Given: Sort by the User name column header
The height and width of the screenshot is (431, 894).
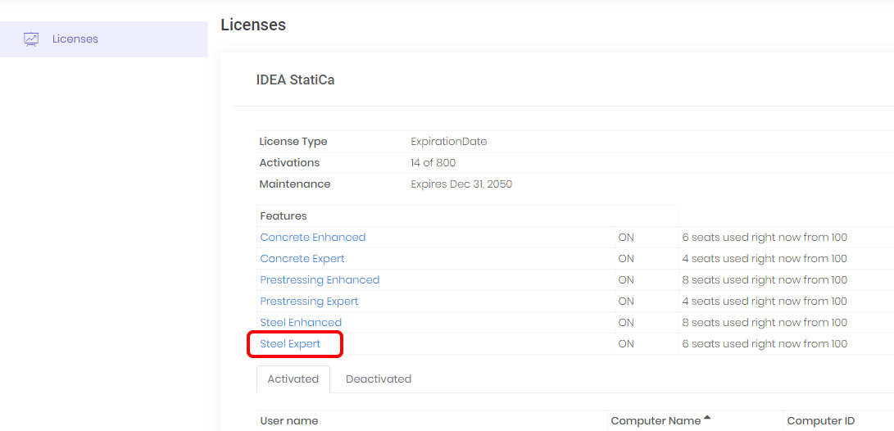Looking at the screenshot, I should pyautogui.click(x=288, y=421).
